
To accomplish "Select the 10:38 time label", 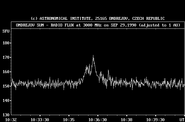I will point(127,119).
